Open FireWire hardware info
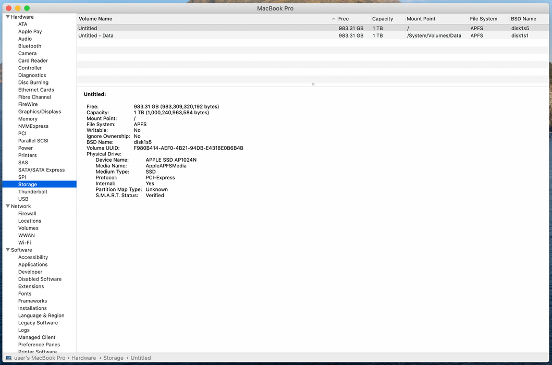The image size is (552, 365). point(28,104)
